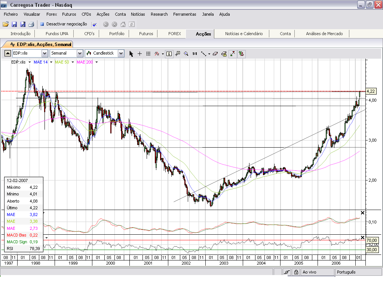Close the MACD indicator pane
Image resolution: width=383 pixels, height=287 pixels.
coord(362,213)
